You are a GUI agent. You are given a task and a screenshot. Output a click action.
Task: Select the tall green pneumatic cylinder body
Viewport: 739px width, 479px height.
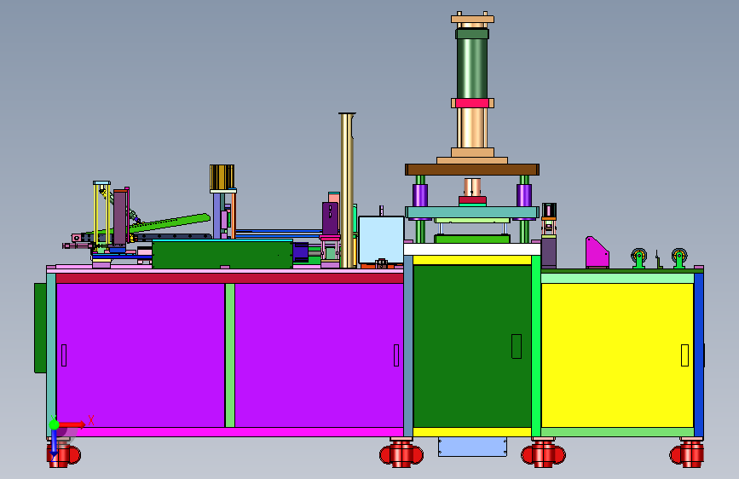click(x=472, y=68)
